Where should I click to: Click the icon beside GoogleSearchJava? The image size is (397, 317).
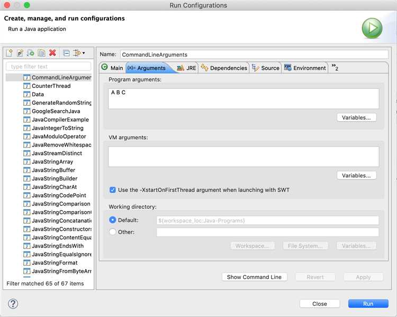27,112
